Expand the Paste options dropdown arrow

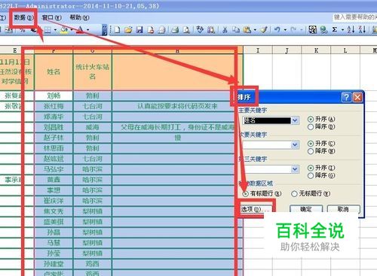255,30
